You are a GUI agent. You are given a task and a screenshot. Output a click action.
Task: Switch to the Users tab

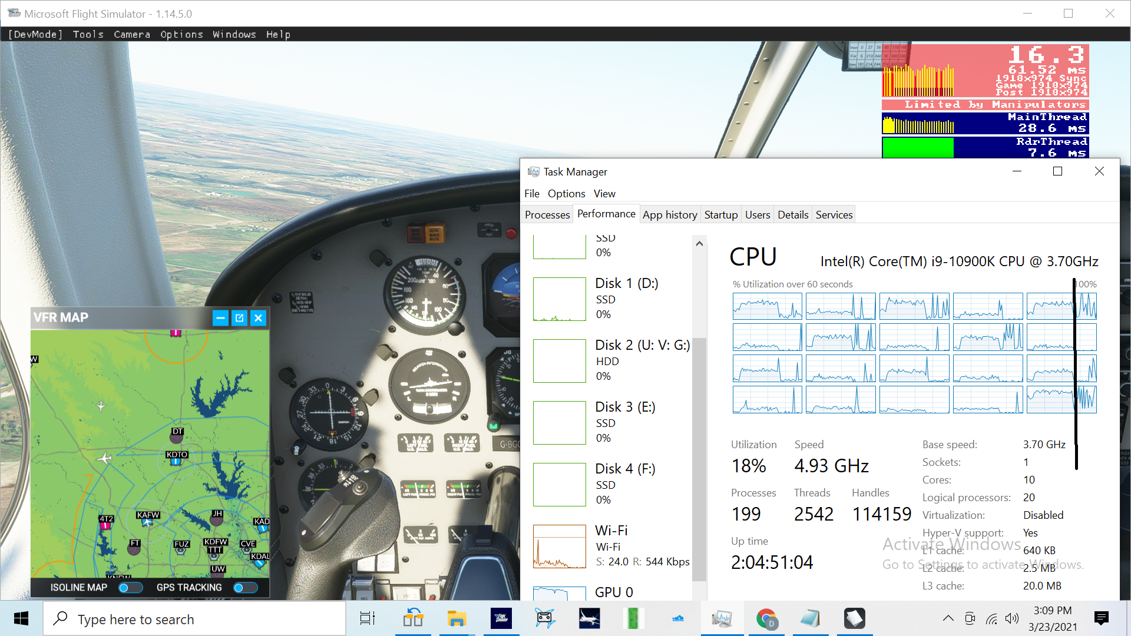click(x=758, y=214)
